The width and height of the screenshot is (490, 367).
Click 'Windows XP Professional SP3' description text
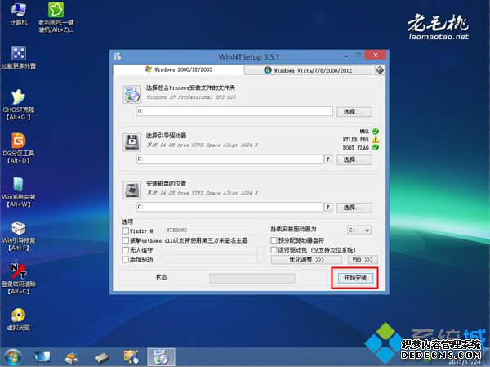point(191,97)
